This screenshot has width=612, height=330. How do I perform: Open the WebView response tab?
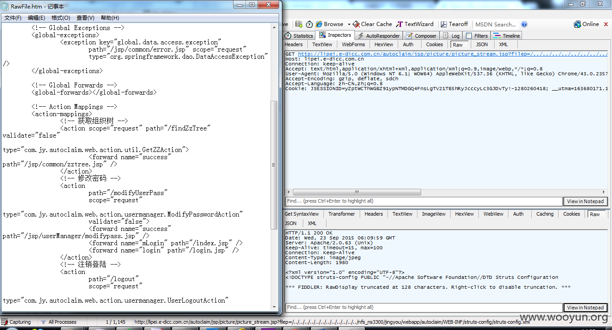click(493, 214)
